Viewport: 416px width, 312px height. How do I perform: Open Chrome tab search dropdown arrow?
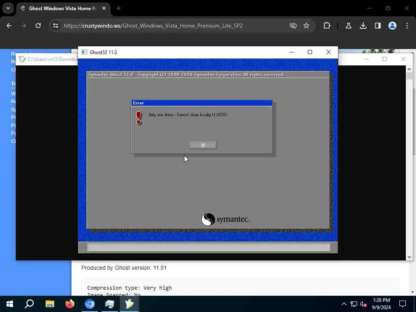(x=8, y=8)
